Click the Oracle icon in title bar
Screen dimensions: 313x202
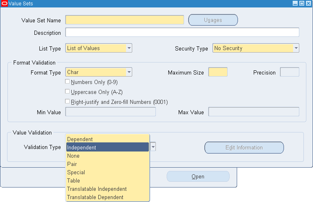[5, 3]
